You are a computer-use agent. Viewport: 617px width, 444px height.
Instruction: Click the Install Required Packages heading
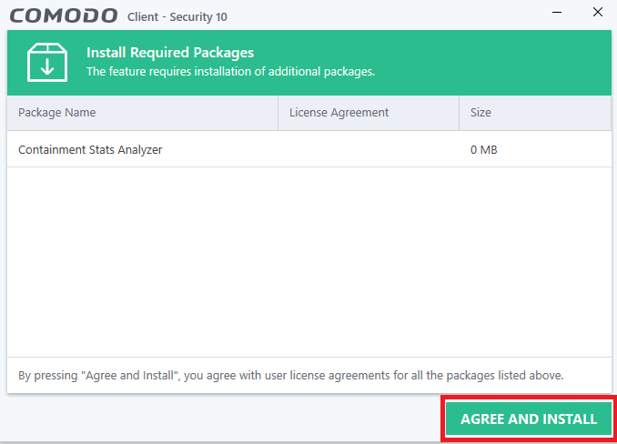[x=170, y=53]
